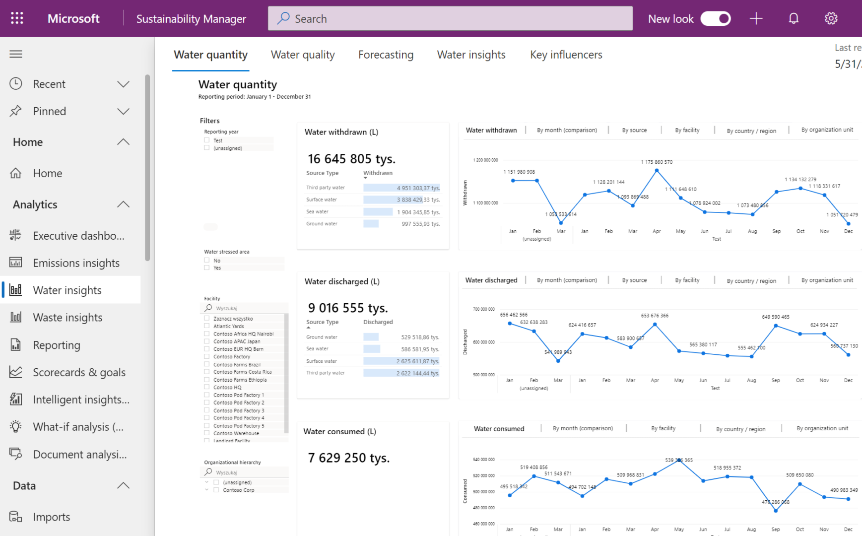Viewport: 862px width, 536px height.
Task: Click the left sidebar scrollbar
Action: (x=147, y=168)
